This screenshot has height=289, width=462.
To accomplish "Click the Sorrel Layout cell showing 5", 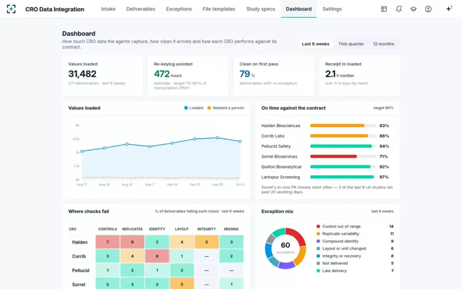I will click(x=182, y=284).
